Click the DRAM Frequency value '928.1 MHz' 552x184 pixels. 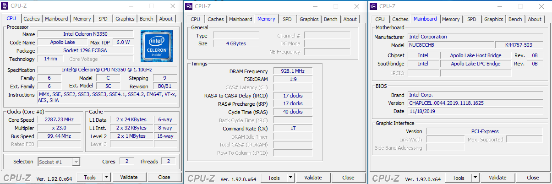pyautogui.click(x=293, y=71)
